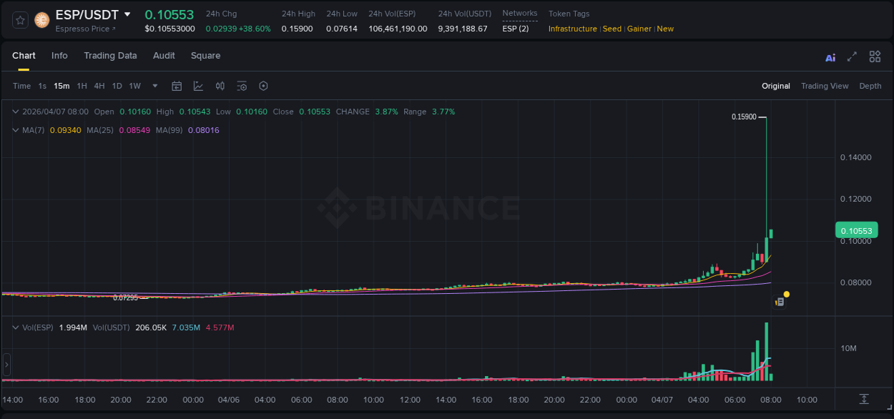Viewport: 894px width, 419px height.
Task: Open the Depth view
Action: coord(870,85)
